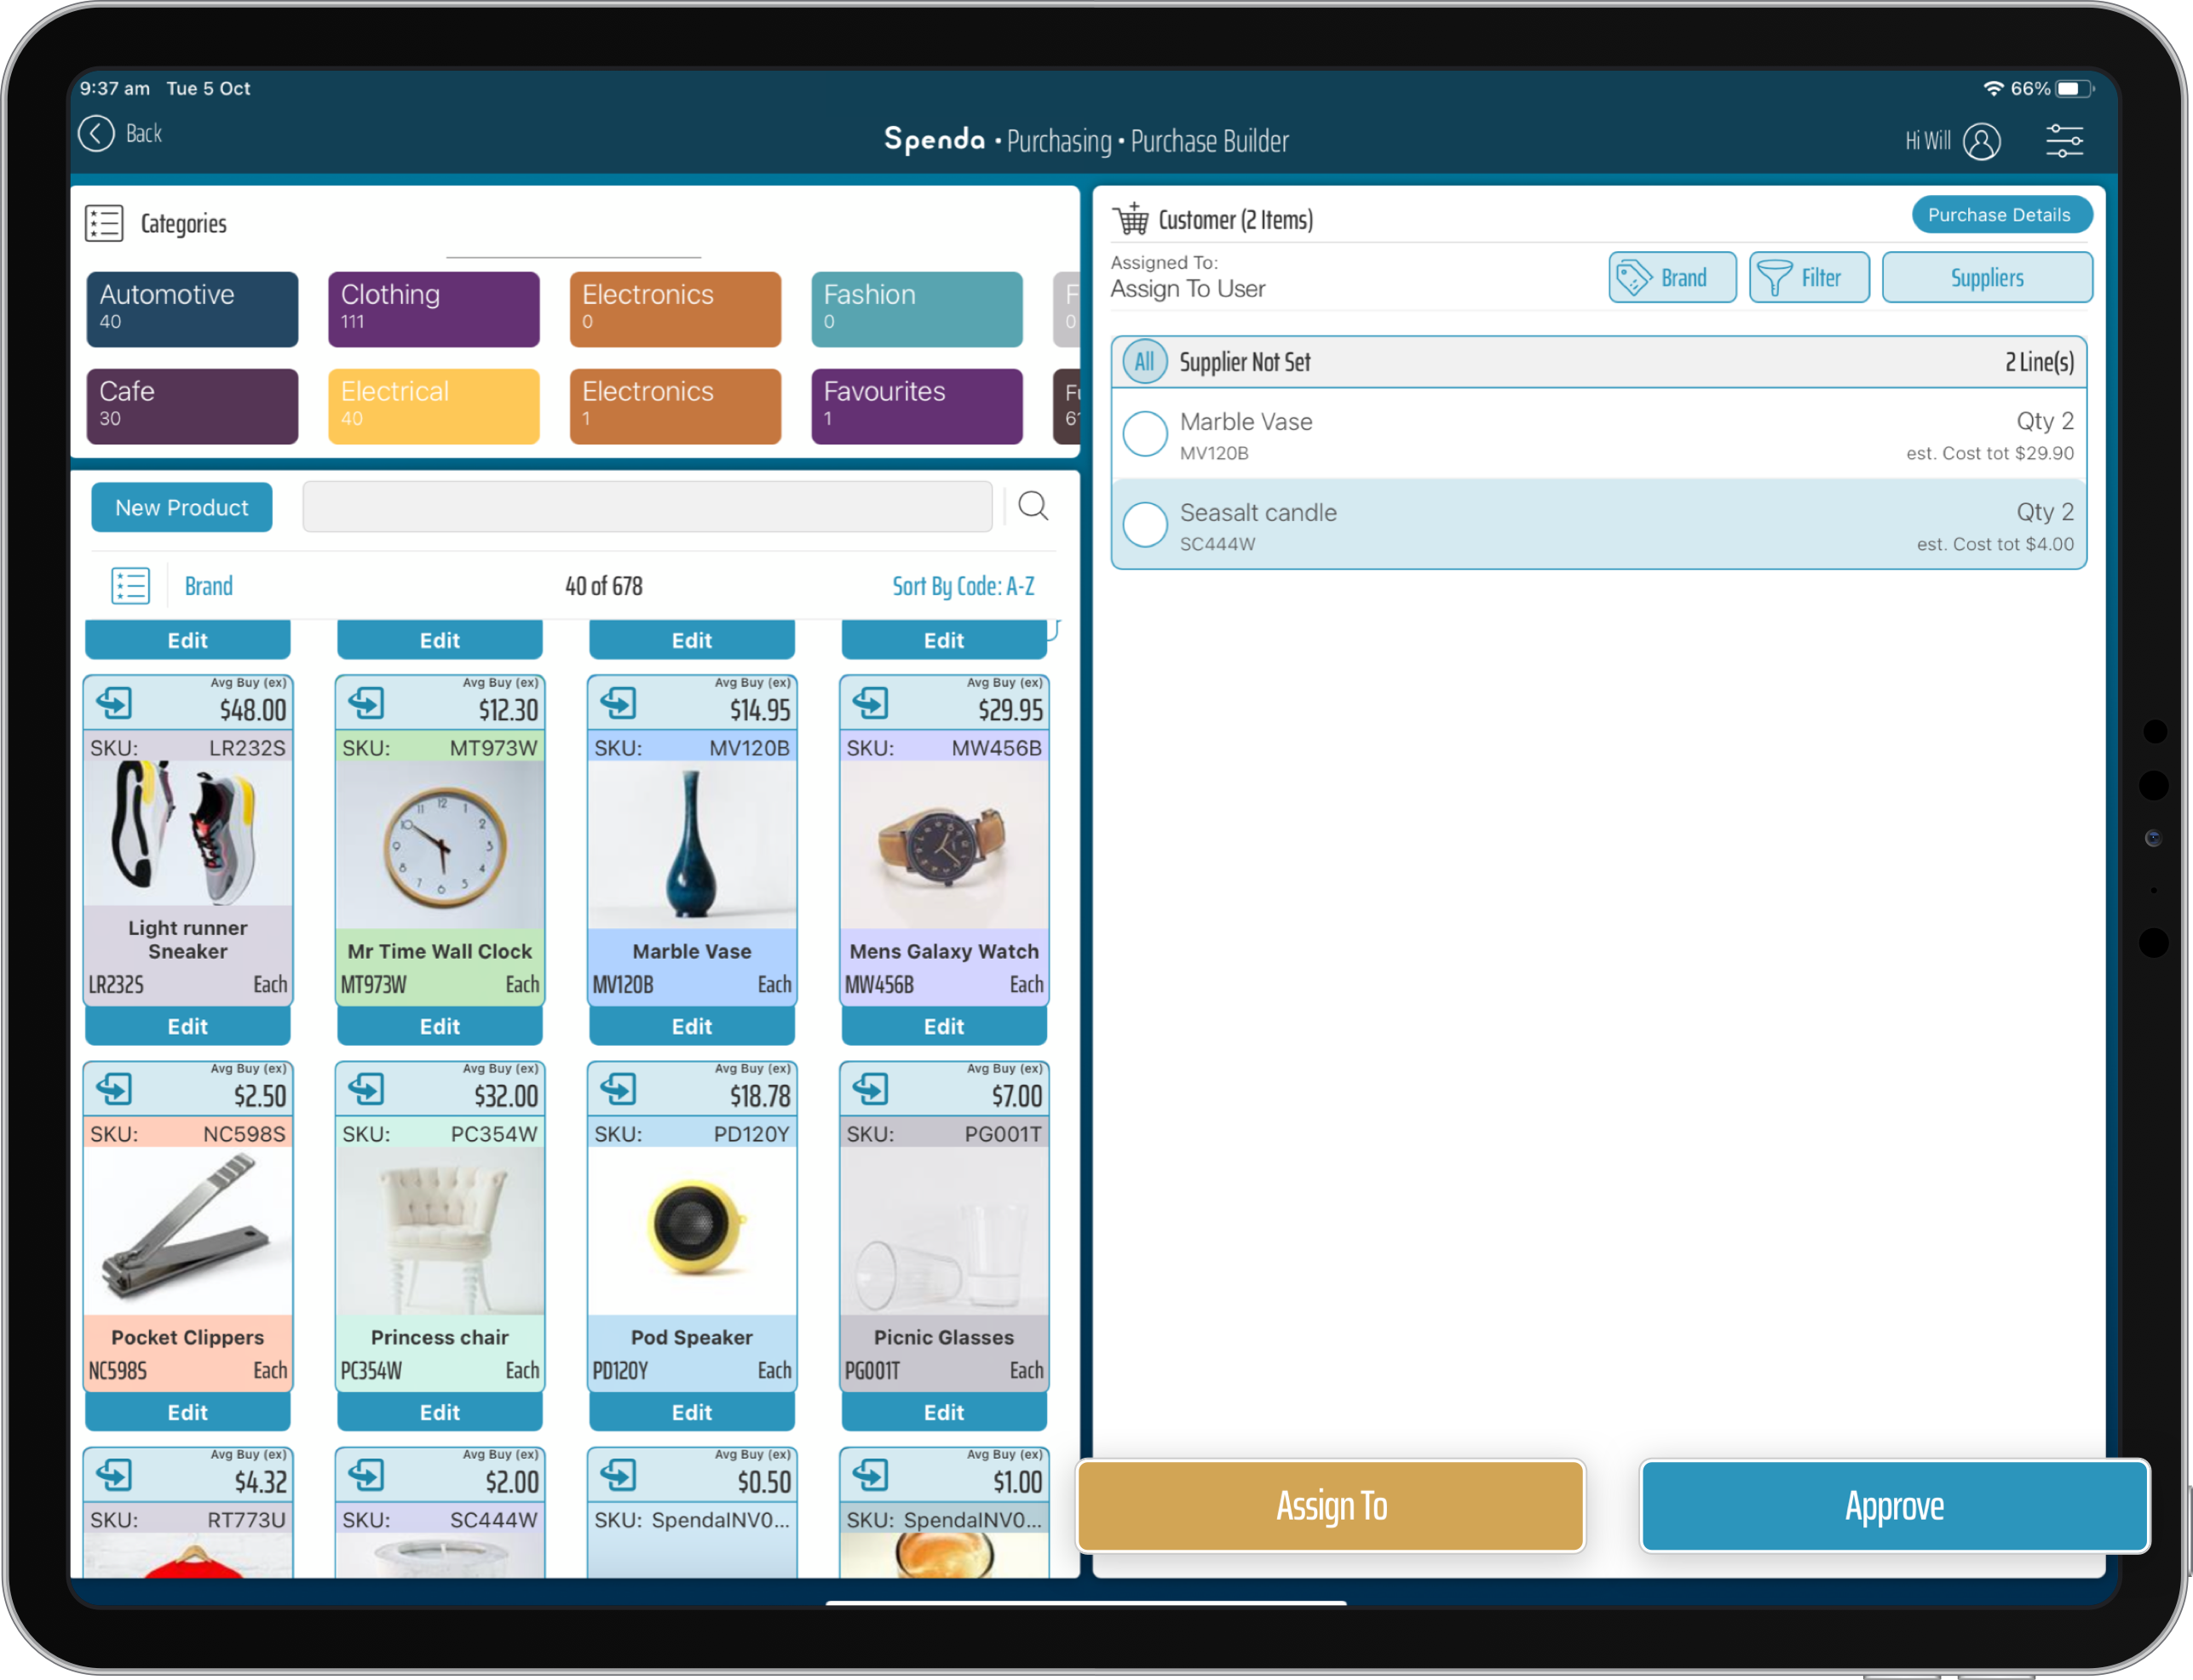Click the Customer cart icon
This screenshot has width=2193, height=1680.
point(1131,218)
